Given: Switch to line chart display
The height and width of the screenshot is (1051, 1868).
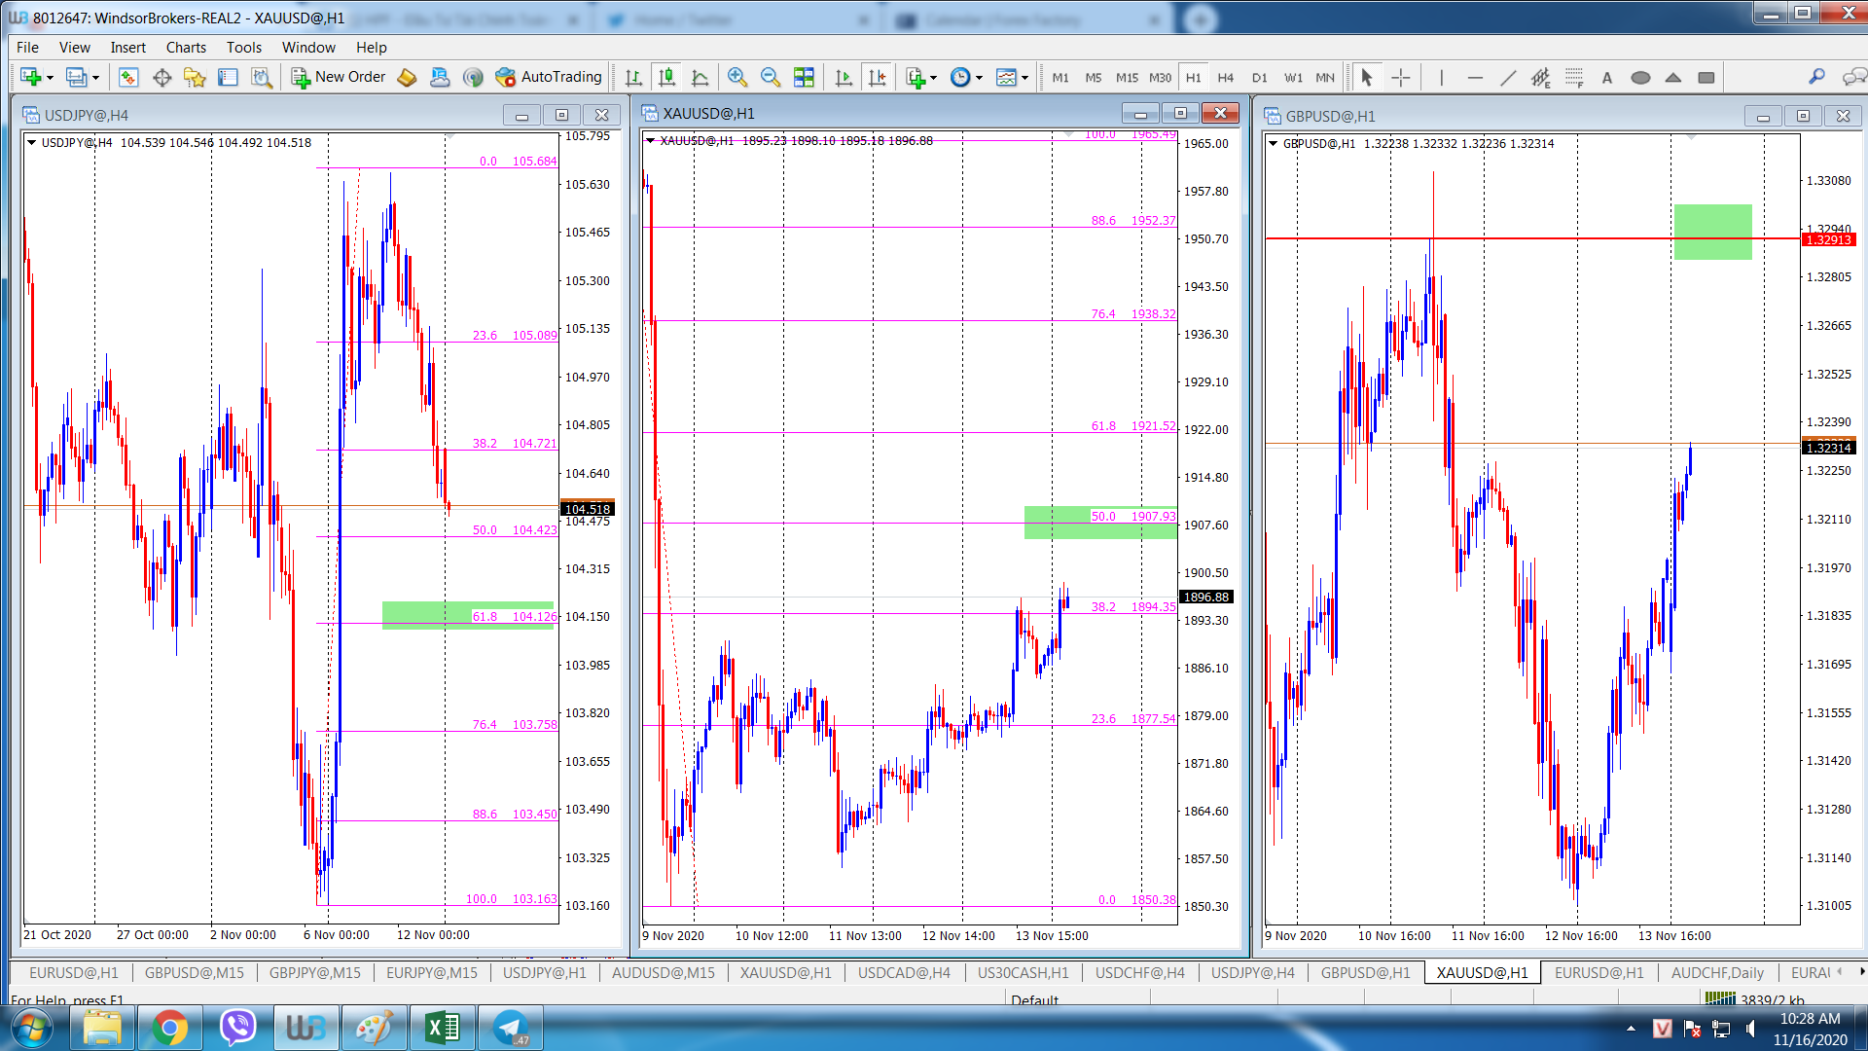Looking at the screenshot, I should (x=700, y=77).
